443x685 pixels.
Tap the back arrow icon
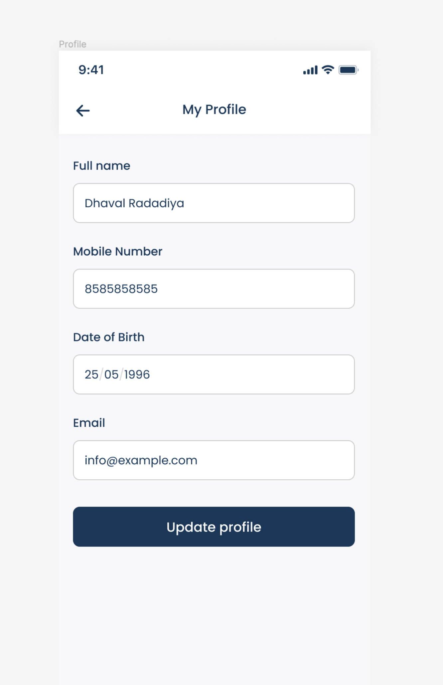coord(83,111)
